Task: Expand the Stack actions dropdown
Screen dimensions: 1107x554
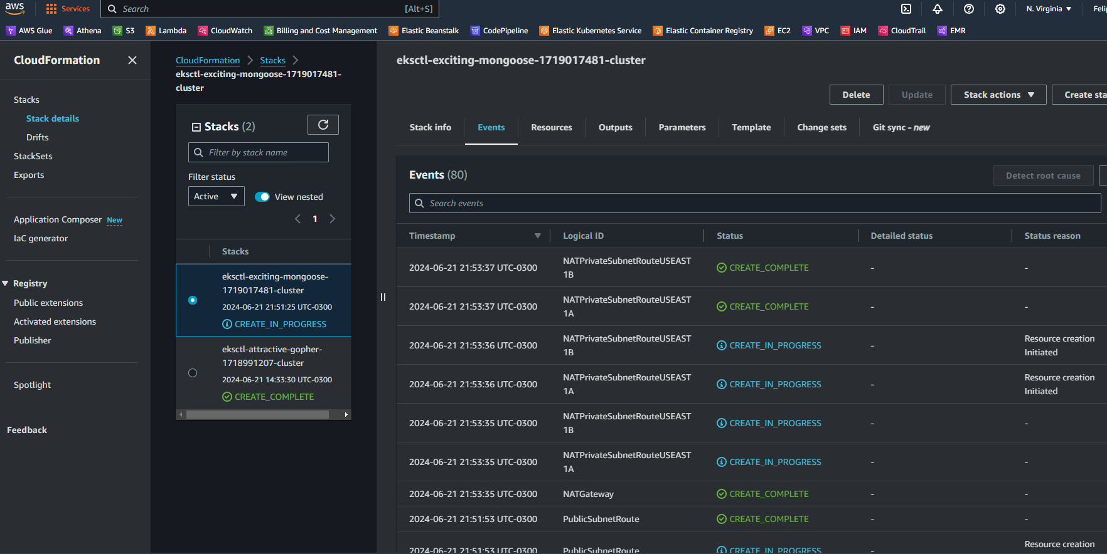Action: pyautogui.click(x=998, y=95)
